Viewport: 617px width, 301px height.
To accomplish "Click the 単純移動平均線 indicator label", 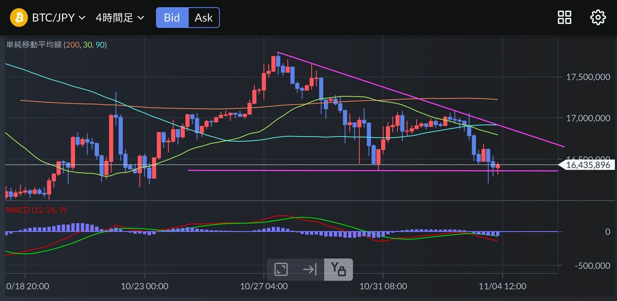I will point(34,44).
